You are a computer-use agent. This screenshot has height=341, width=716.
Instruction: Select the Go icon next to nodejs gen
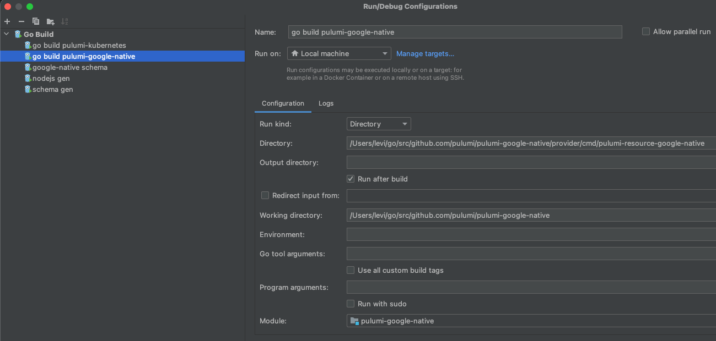(x=28, y=78)
